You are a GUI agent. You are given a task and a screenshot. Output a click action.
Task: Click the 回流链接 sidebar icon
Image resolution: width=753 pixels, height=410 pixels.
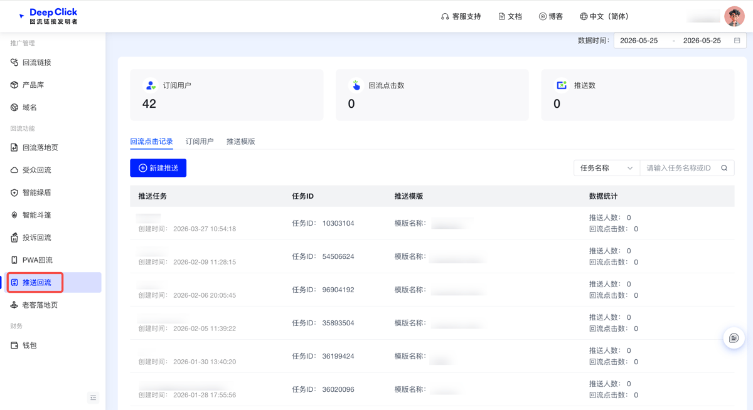[x=14, y=62]
